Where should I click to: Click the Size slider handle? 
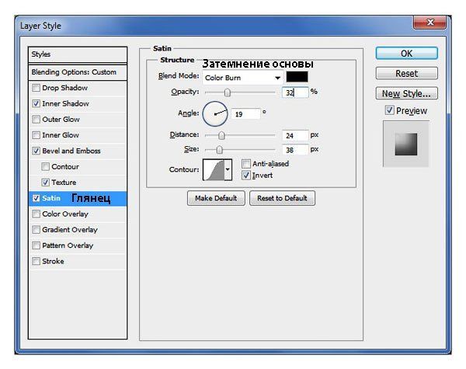(219, 150)
